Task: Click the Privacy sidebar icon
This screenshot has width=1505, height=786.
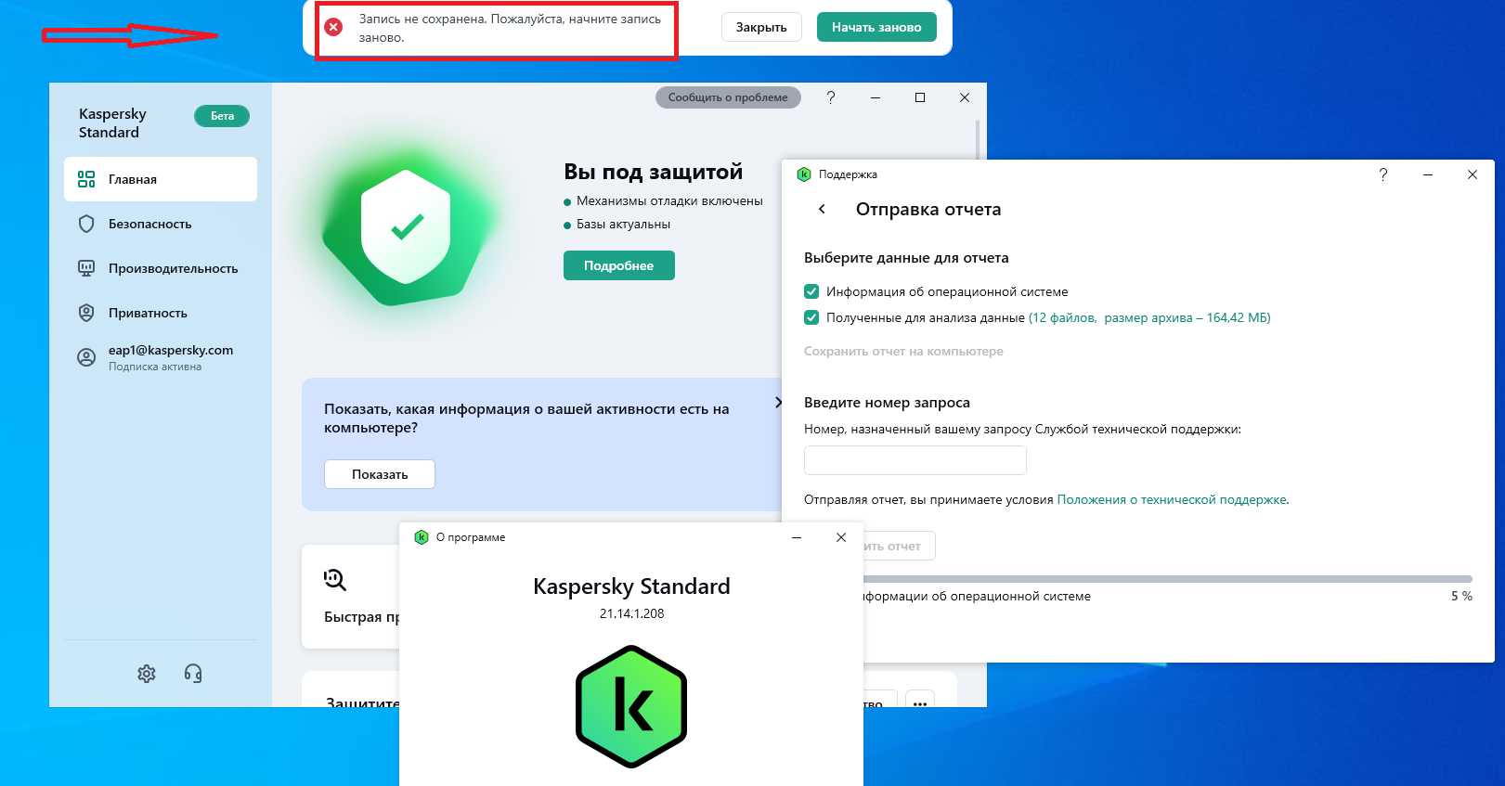Action: [86, 313]
